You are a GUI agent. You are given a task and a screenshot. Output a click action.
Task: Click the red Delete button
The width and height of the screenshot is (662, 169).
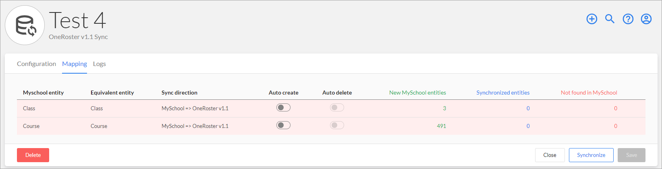[33, 155]
